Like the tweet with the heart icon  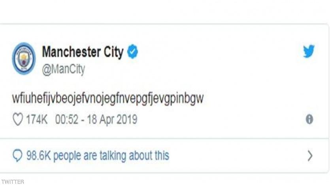tap(18, 120)
